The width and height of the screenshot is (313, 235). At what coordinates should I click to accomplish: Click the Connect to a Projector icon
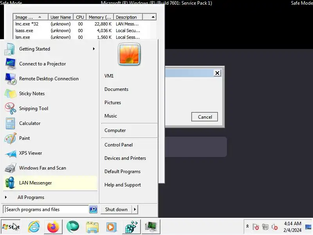(x=11, y=64)
